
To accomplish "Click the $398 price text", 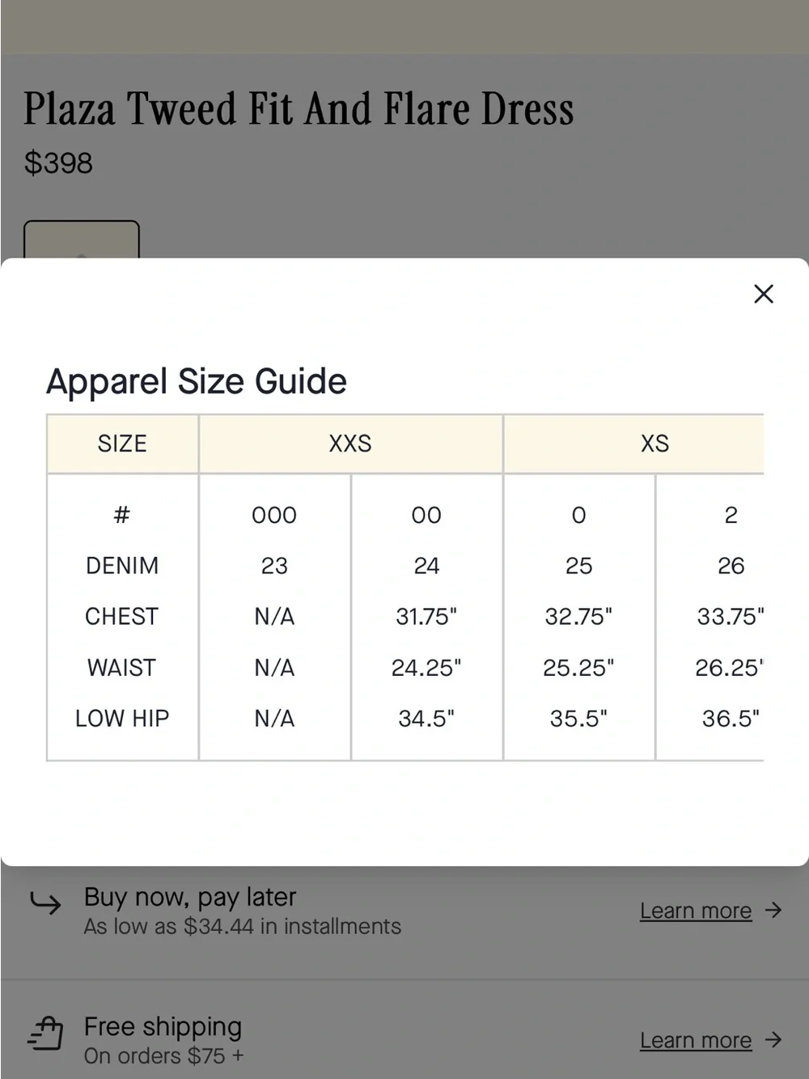I will pos(58,164).
